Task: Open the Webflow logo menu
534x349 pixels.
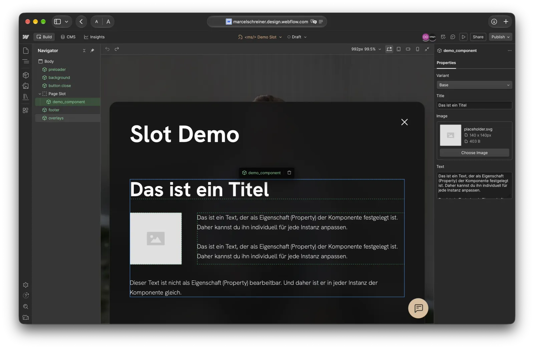Action: 26,37
